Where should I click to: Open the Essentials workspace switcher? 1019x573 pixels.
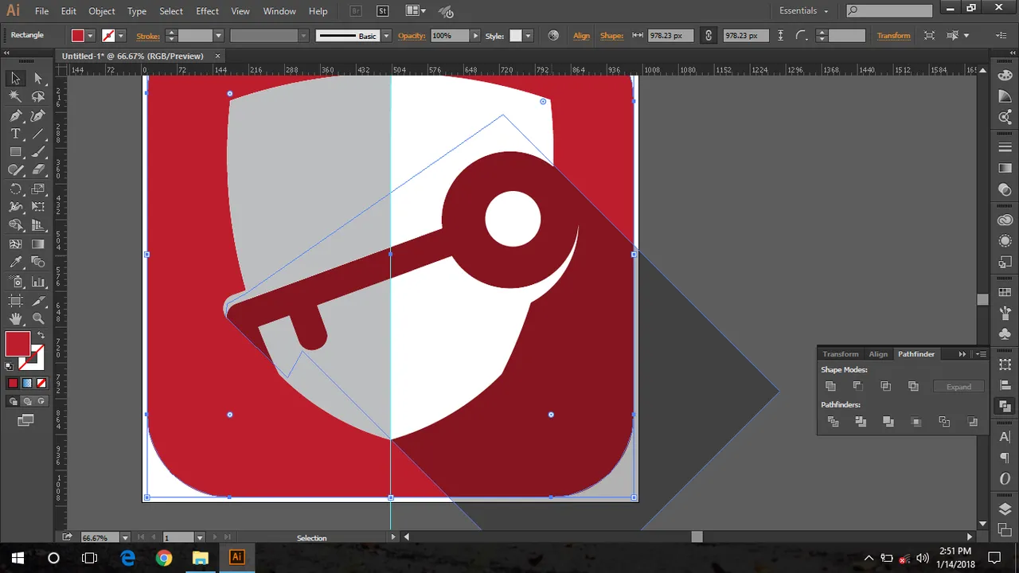tap(804, 11)
